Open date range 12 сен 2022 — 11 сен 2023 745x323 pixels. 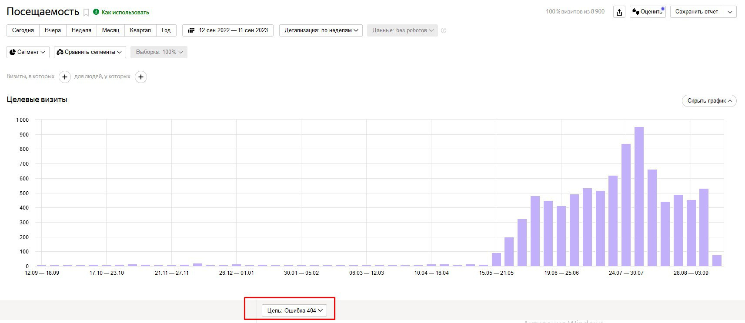click(228, 30)
